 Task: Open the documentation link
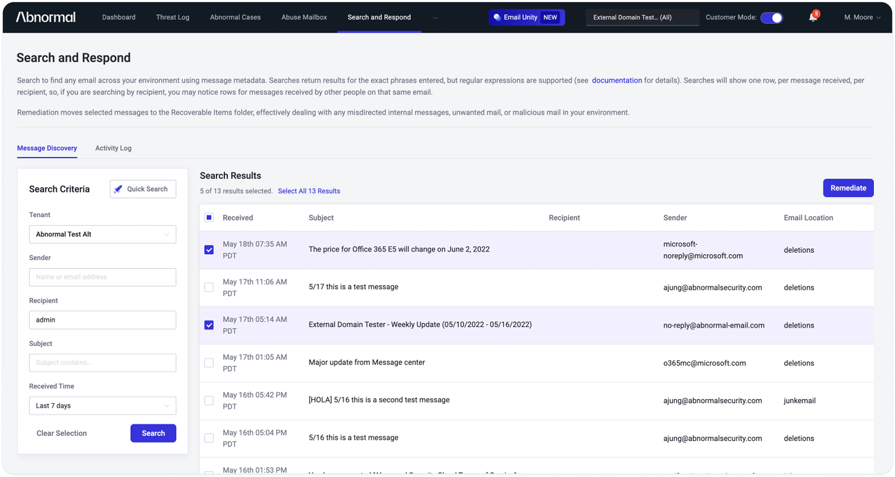tap(617, 80)
